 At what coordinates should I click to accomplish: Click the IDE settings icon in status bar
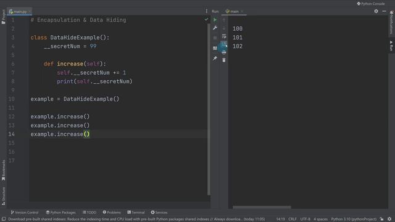pyautogui.click(x=389, y=219)
